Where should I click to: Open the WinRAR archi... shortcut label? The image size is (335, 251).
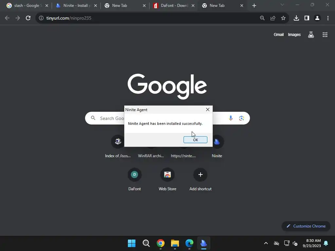151,156
